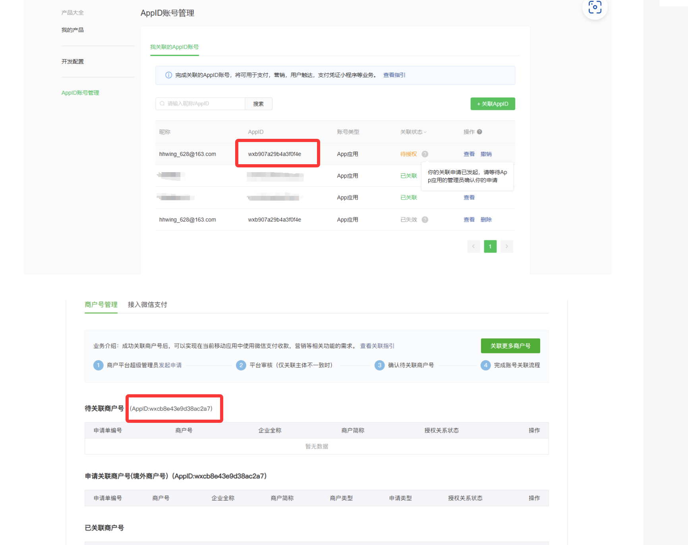688x545 pixels.
Task: Open the 查看关联指引 link
Action: tap(377, 346)
